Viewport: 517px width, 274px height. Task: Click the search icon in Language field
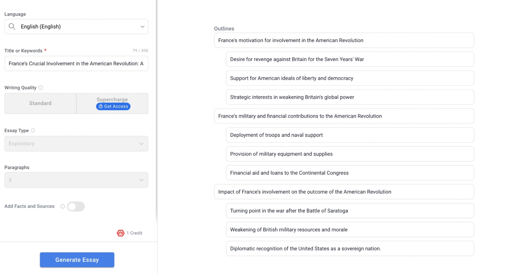(12, 27)
